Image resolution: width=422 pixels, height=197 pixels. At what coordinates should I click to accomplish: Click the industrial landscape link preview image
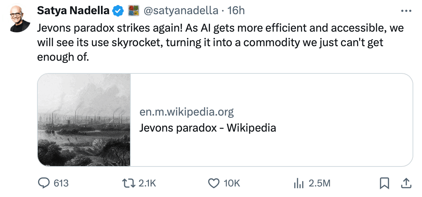pos(84,120)
